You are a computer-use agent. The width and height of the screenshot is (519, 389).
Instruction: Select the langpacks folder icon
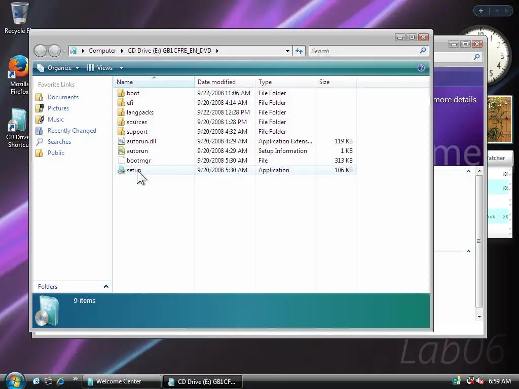pos(121,112)
